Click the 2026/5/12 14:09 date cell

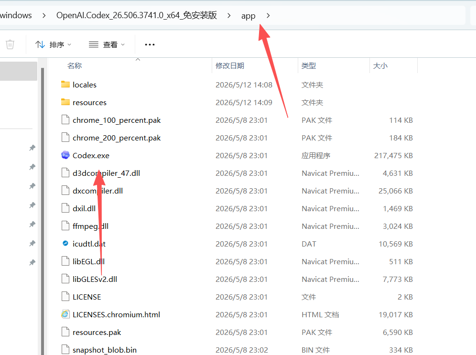[244, 102]
